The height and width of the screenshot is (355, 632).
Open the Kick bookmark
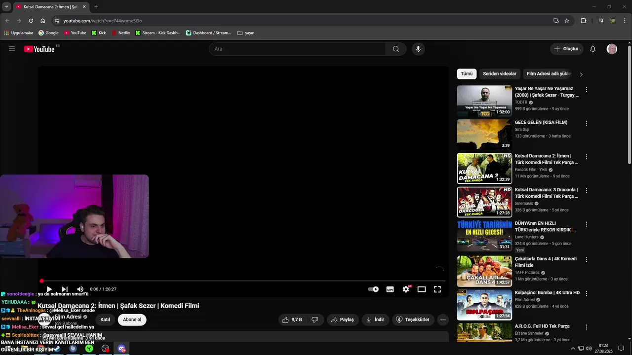coord(99,33)
